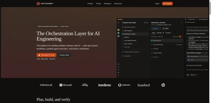Open the View all downloads link
Image resolution: width=211 pixels, height=103 pixels.
52,59
